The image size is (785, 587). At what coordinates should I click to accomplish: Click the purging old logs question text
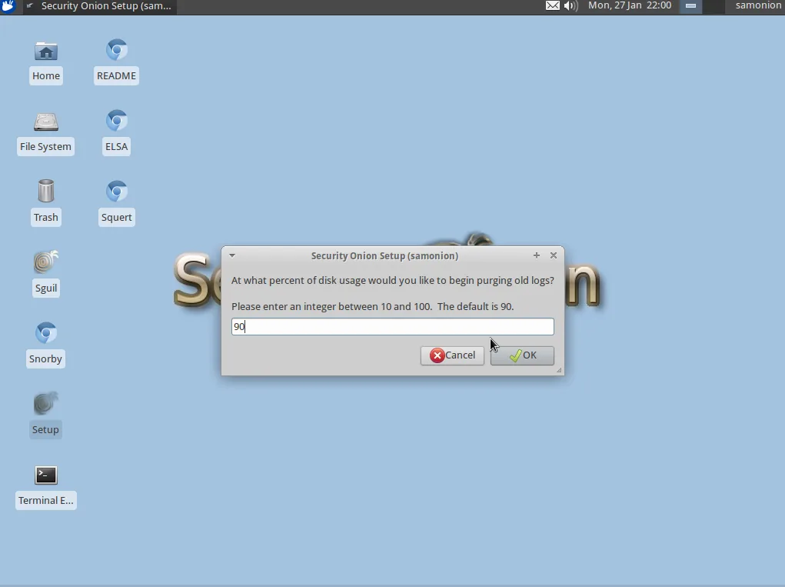[x=392, y=281]
